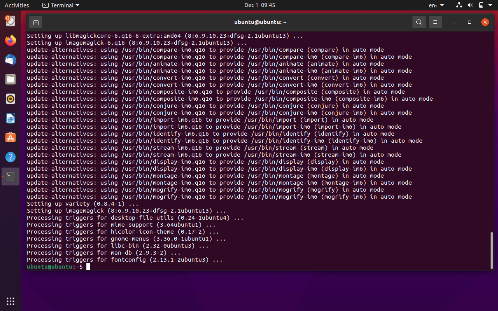Open the Help icon in the dock

(11, 157)
